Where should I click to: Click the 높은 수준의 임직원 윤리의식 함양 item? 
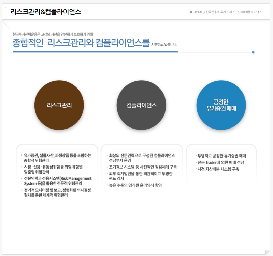tap(135, 185)
